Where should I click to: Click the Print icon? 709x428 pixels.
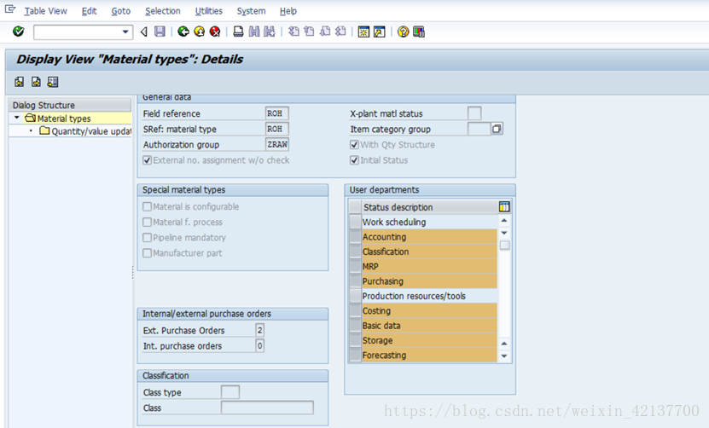point(238,32)
